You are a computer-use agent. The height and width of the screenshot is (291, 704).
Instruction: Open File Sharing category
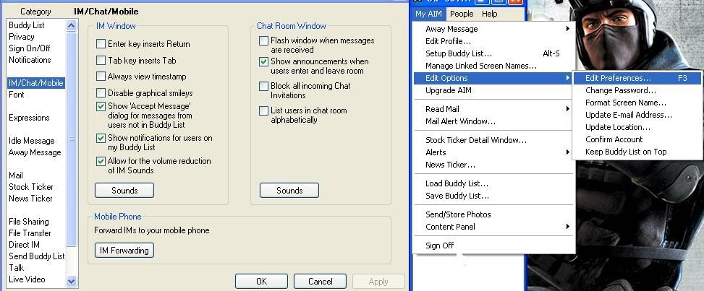coord(28,222)
